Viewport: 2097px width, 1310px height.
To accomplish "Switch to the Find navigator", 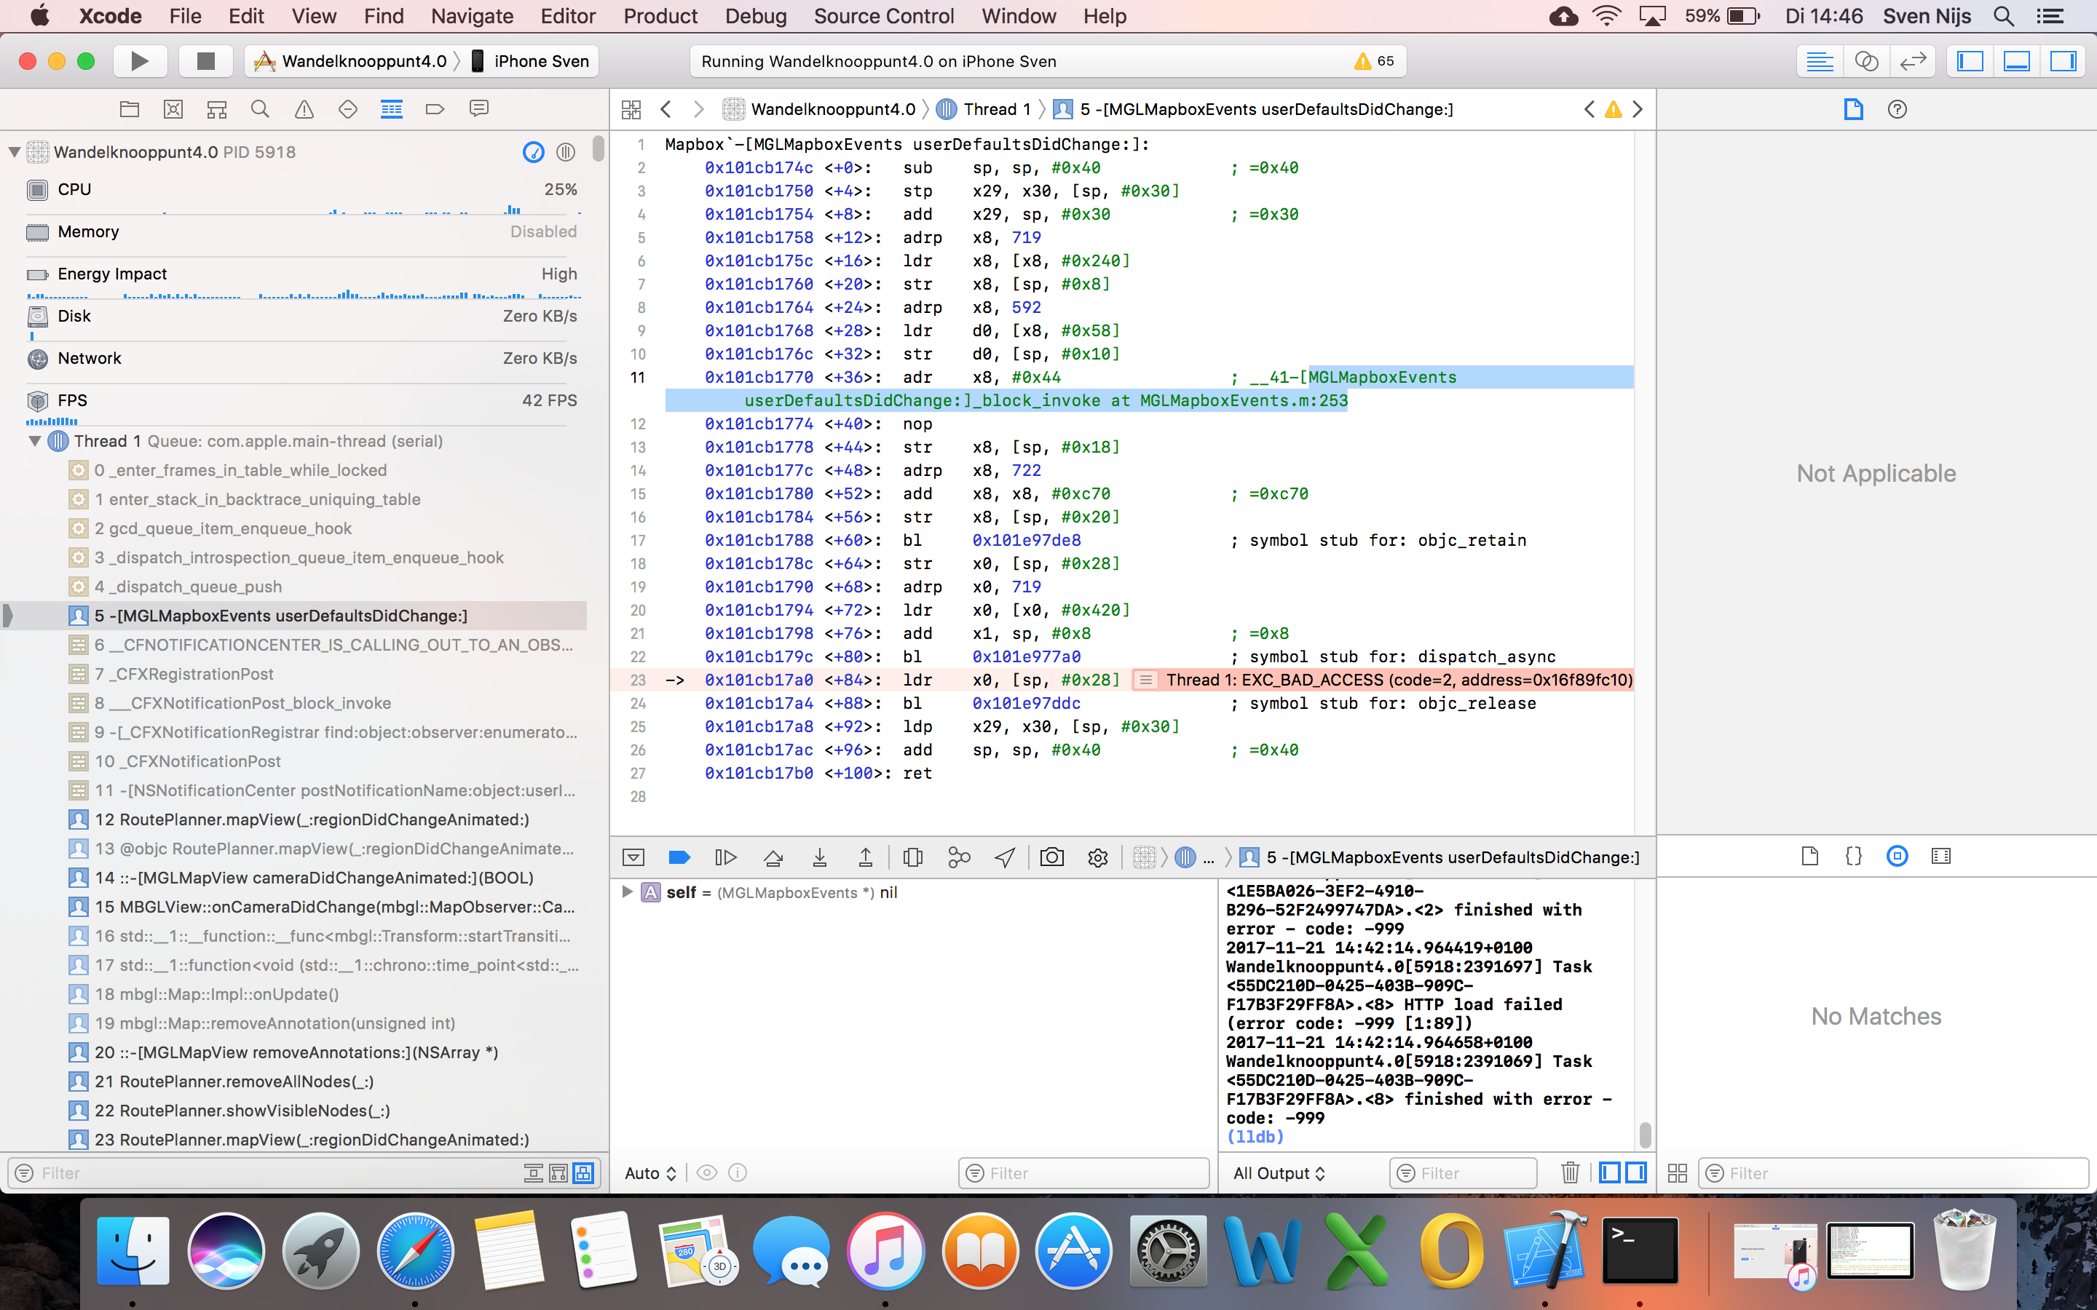I will 260,109.
